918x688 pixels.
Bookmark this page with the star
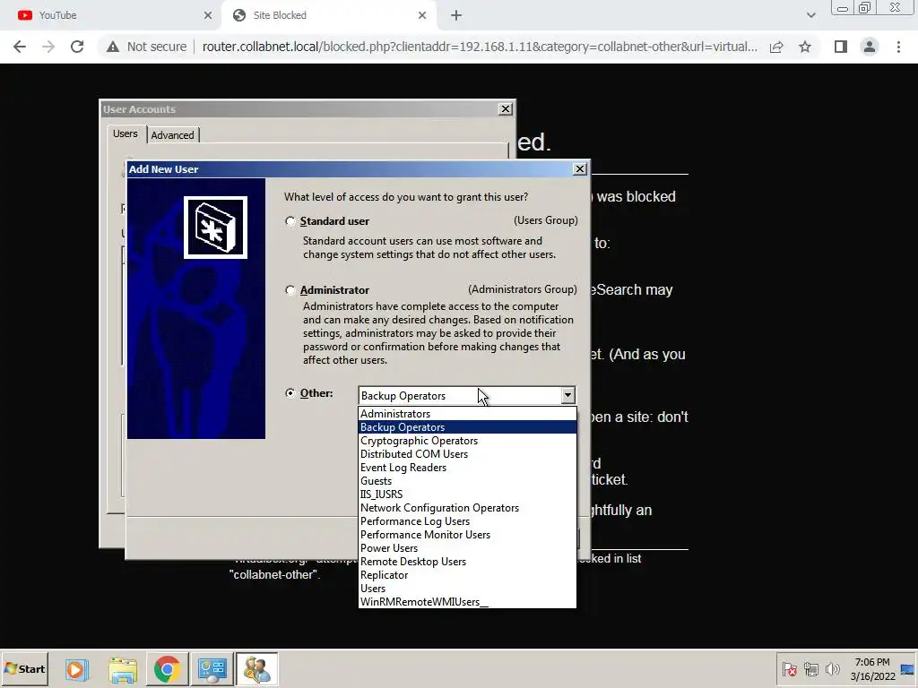(x=805, y=47)
